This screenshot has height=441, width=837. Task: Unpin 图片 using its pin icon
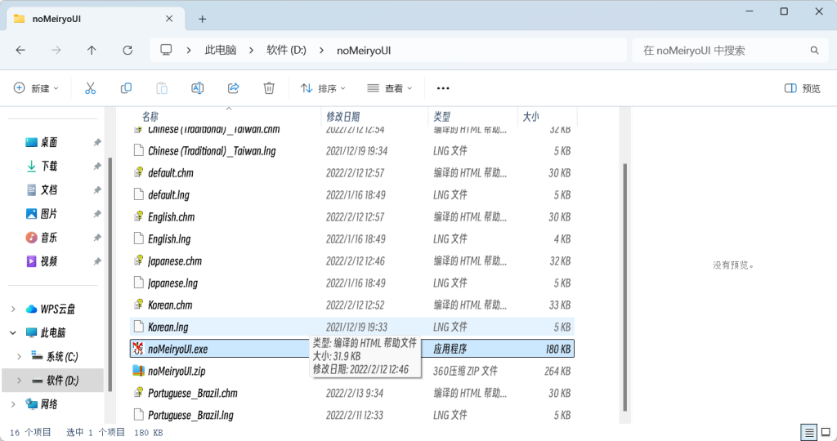coord(97,214)
